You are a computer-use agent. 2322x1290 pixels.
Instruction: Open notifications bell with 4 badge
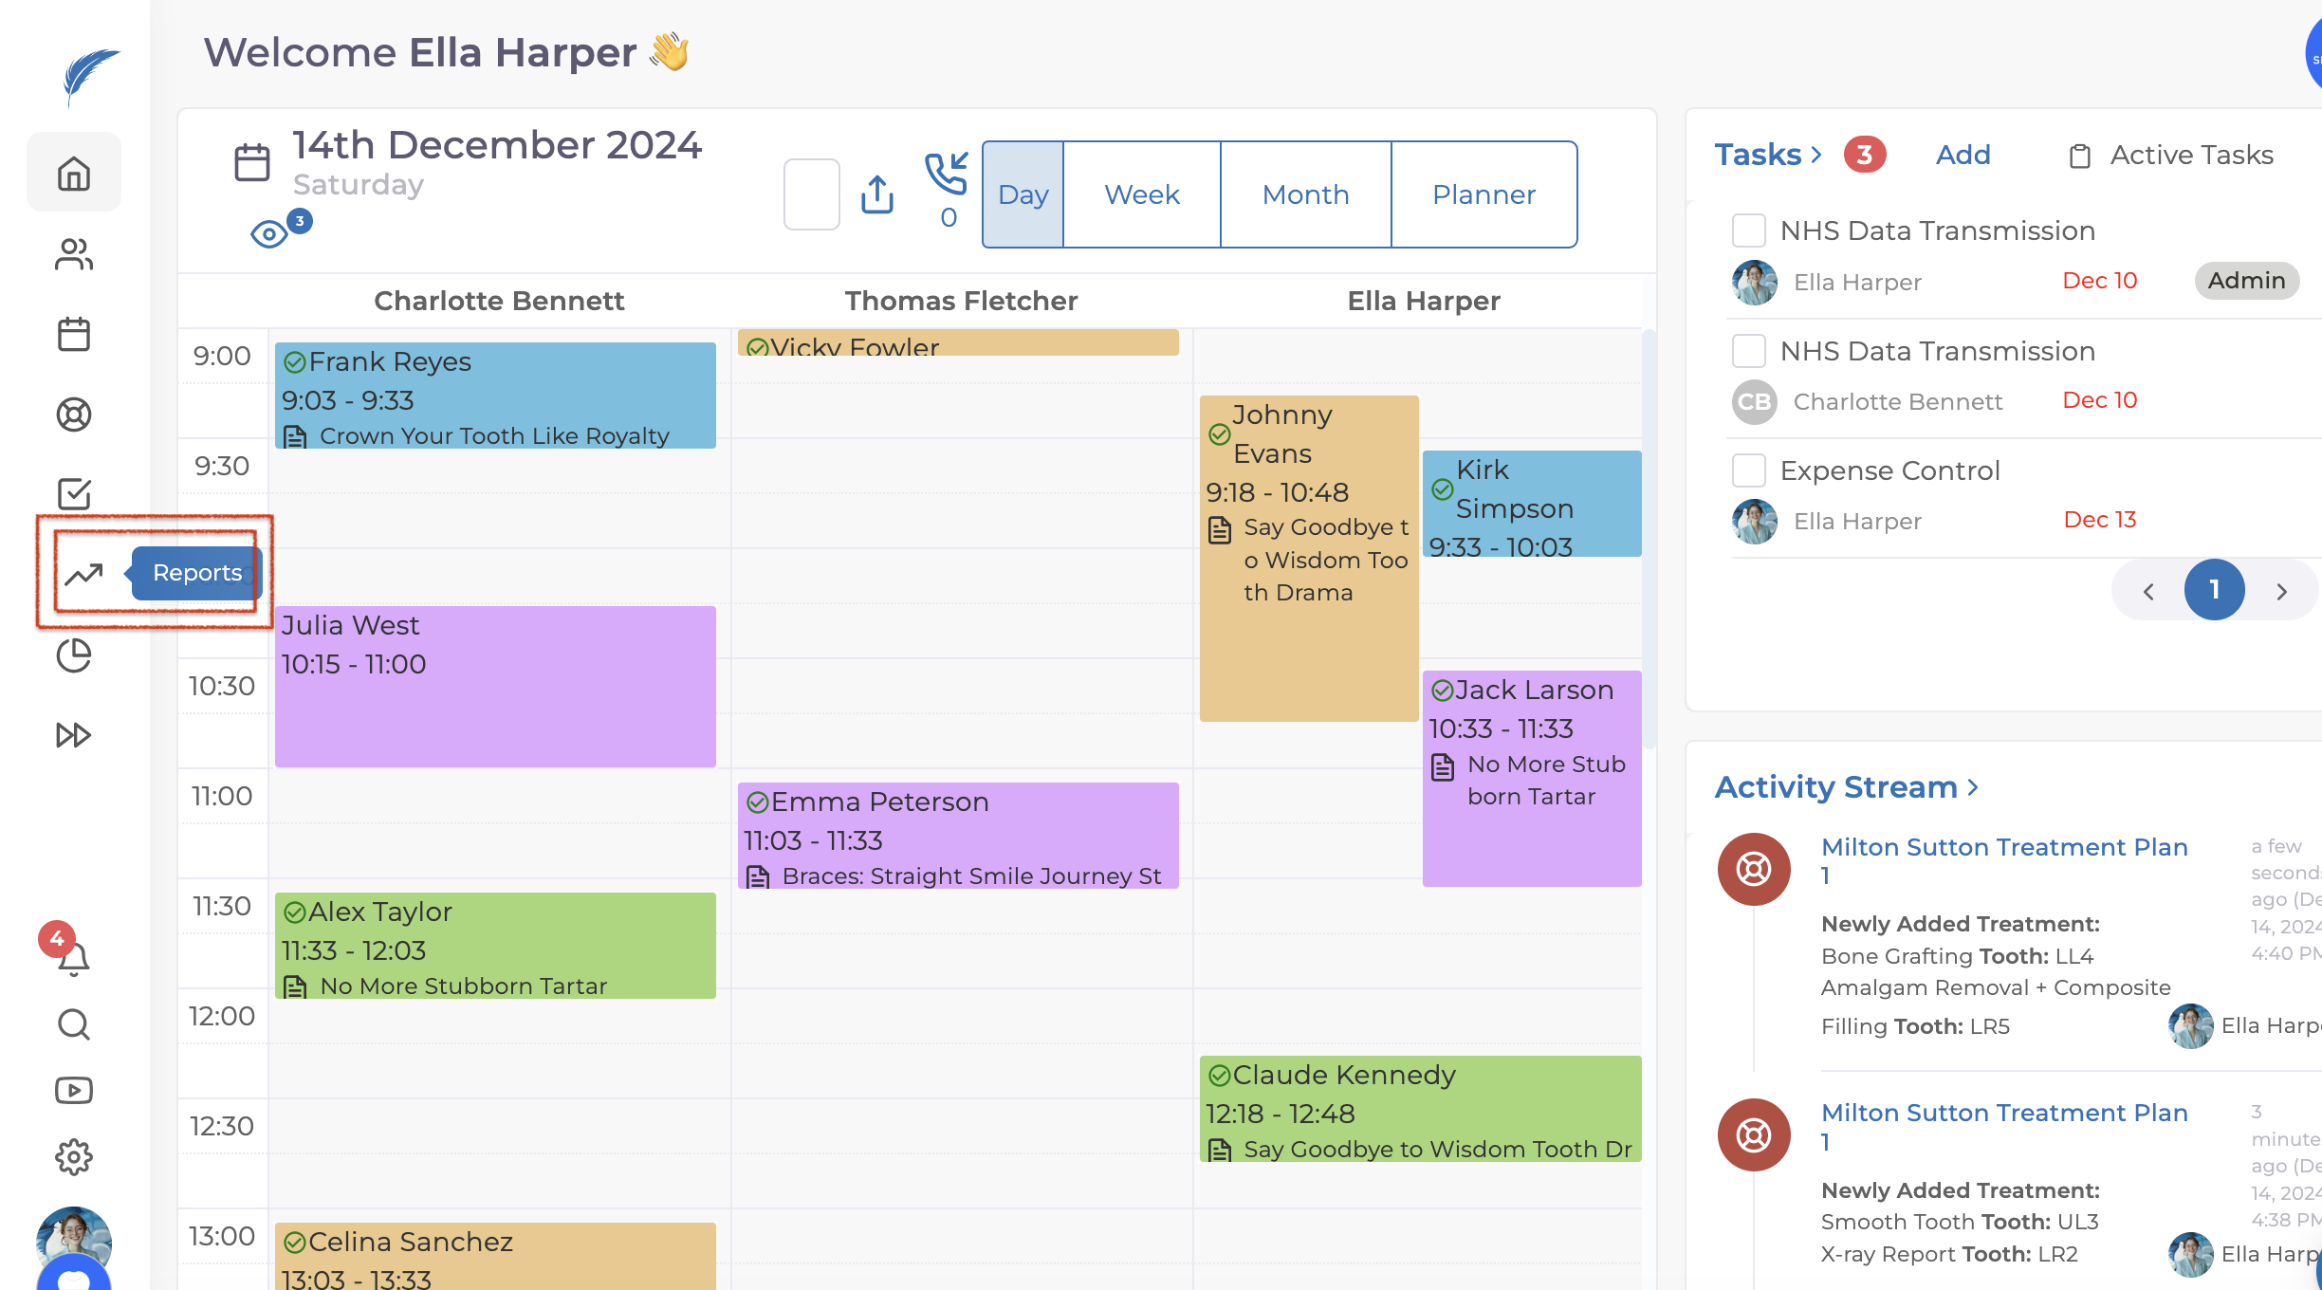click(x=73, y=958)
